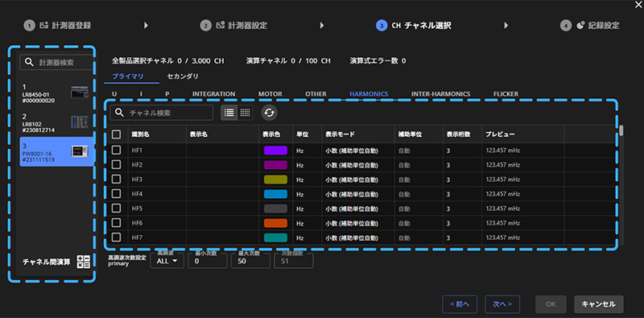This screenshot has height=318, width=644.
Task: Click the 前へ back button
Action: pyautogui.click(x=460, y=304)
